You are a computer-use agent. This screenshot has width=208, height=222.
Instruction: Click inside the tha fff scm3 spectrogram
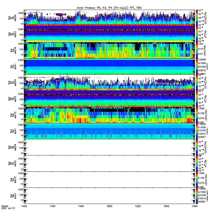pyautogui.click(x=109, y=34)
